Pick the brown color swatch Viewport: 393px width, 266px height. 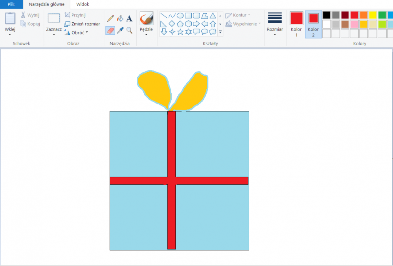[x=345, y=24]
